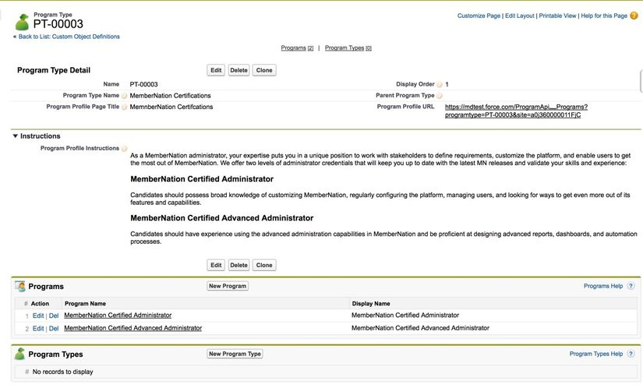Open the Program Profile URL link
This screenshot has width=643, height=388.
click(x=516, y=111)
